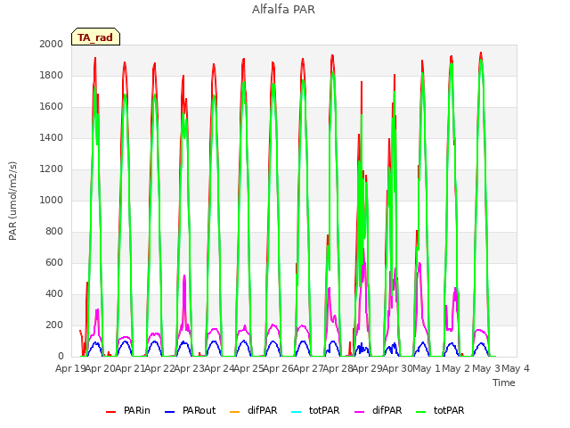
Task: Click the blue PARout legend color marker
Action: coord(170,412)
